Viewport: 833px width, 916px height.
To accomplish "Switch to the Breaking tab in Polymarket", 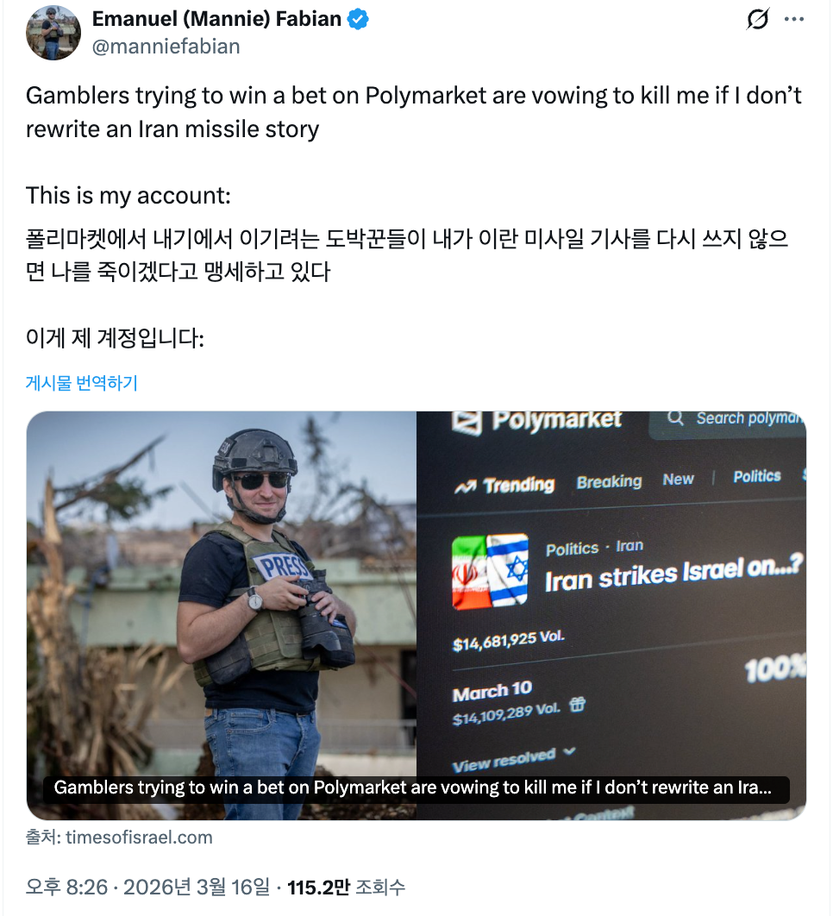I will tap(609, 481).
